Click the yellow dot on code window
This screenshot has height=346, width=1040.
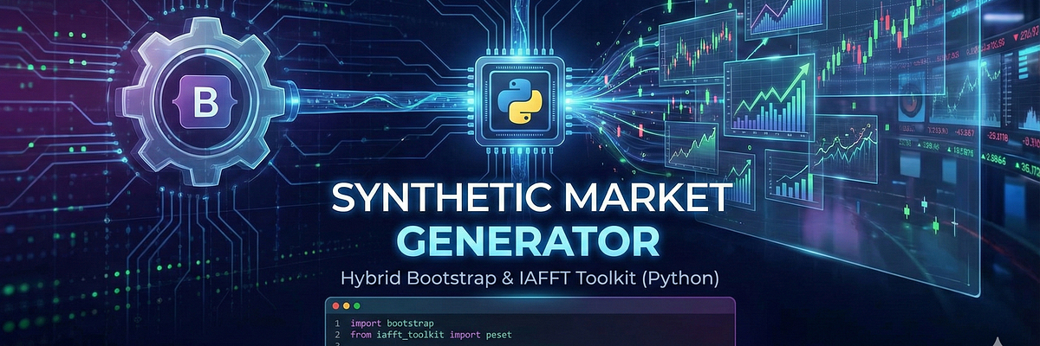[346, 306]
